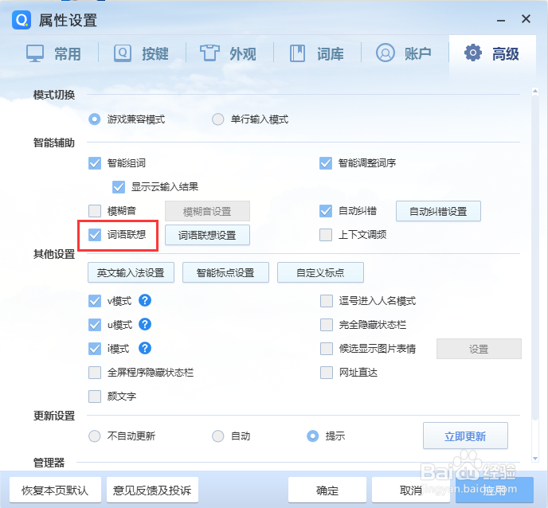Open the 账户 tab
The width and height of the screenshot is (548, 508).
coord(405,54)
